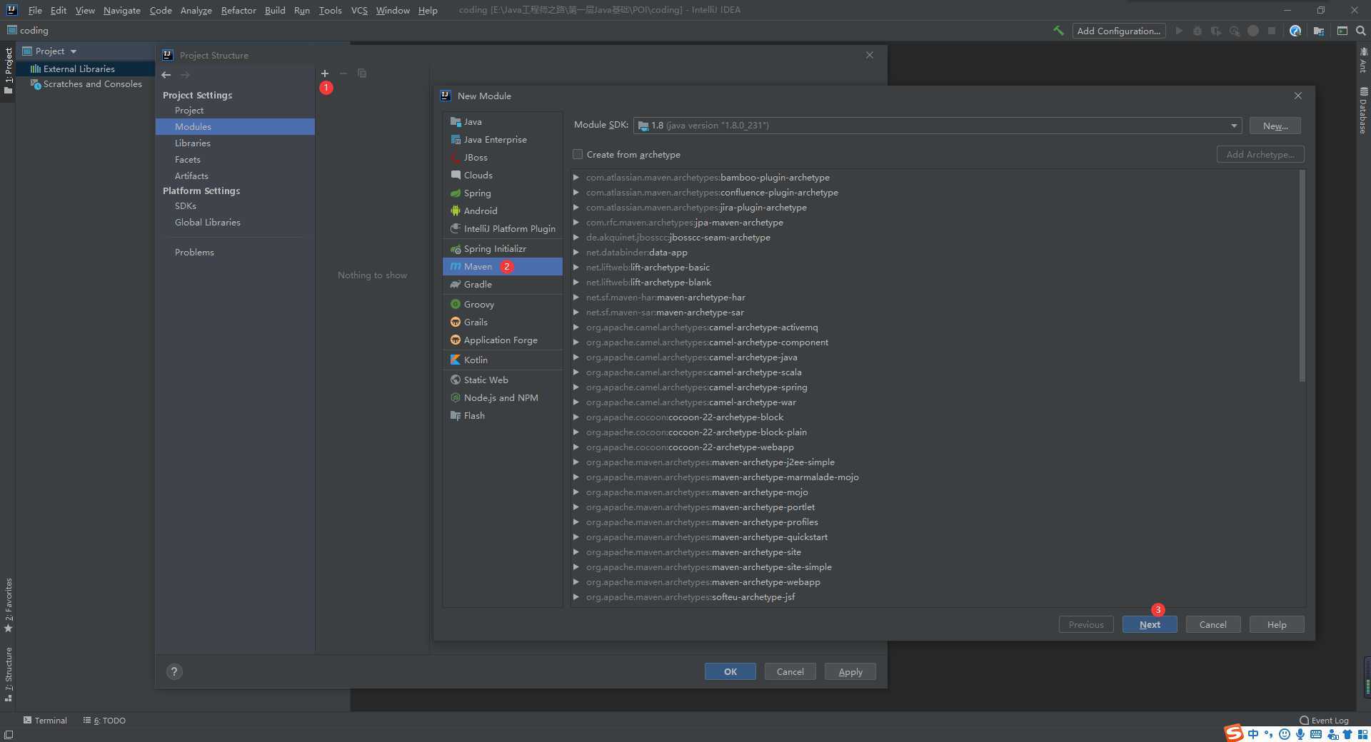Select Java module type
The width and height of the screenshot is (1371, 742).
pos(503,122)
